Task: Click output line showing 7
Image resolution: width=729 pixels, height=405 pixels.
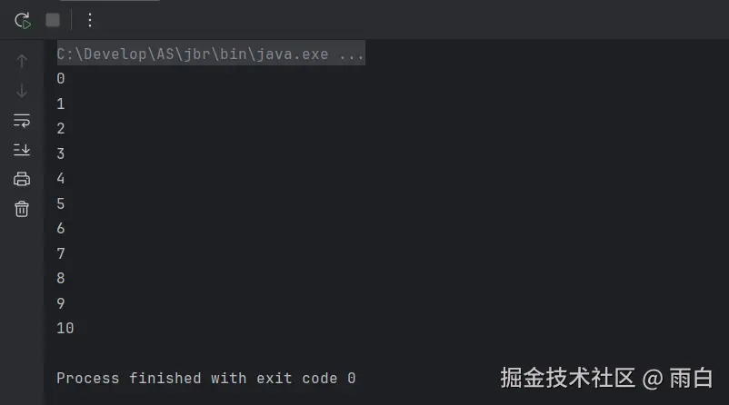Action: click(x=61, y=254)
